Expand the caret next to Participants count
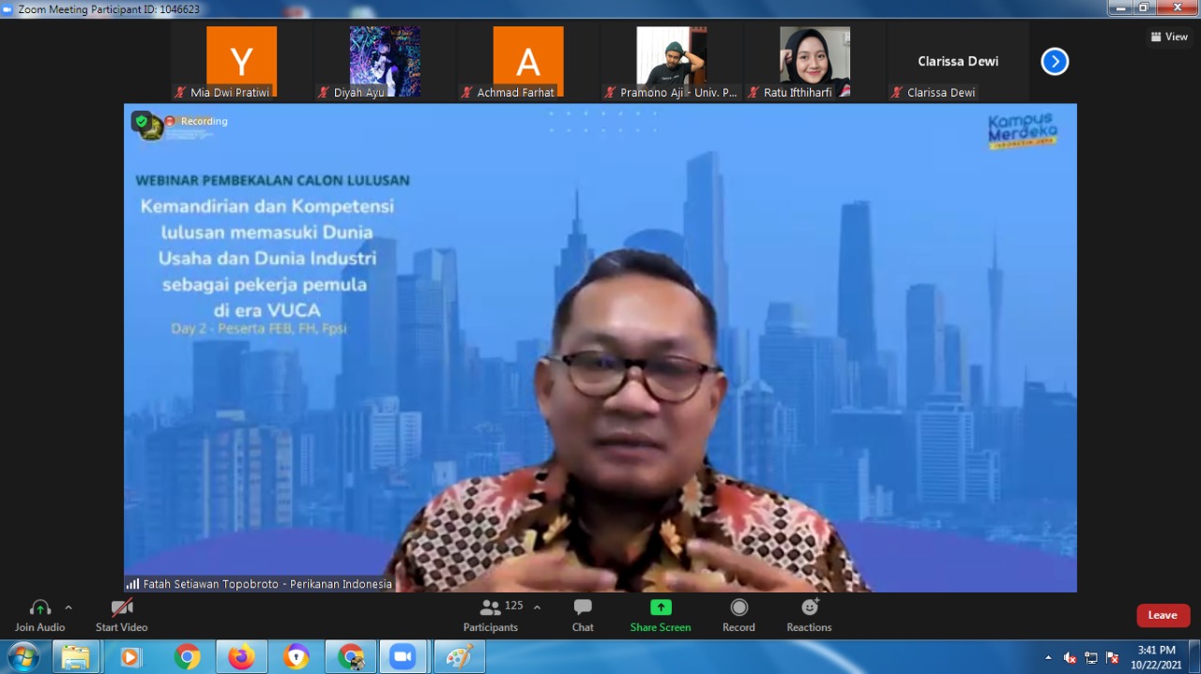The image size is (1201, 674). pyautogui.click(x=537, y=607)
